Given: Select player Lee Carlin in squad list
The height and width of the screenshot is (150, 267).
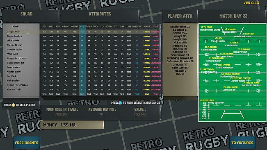Looking at the screenshot, I should pos(12,76).
